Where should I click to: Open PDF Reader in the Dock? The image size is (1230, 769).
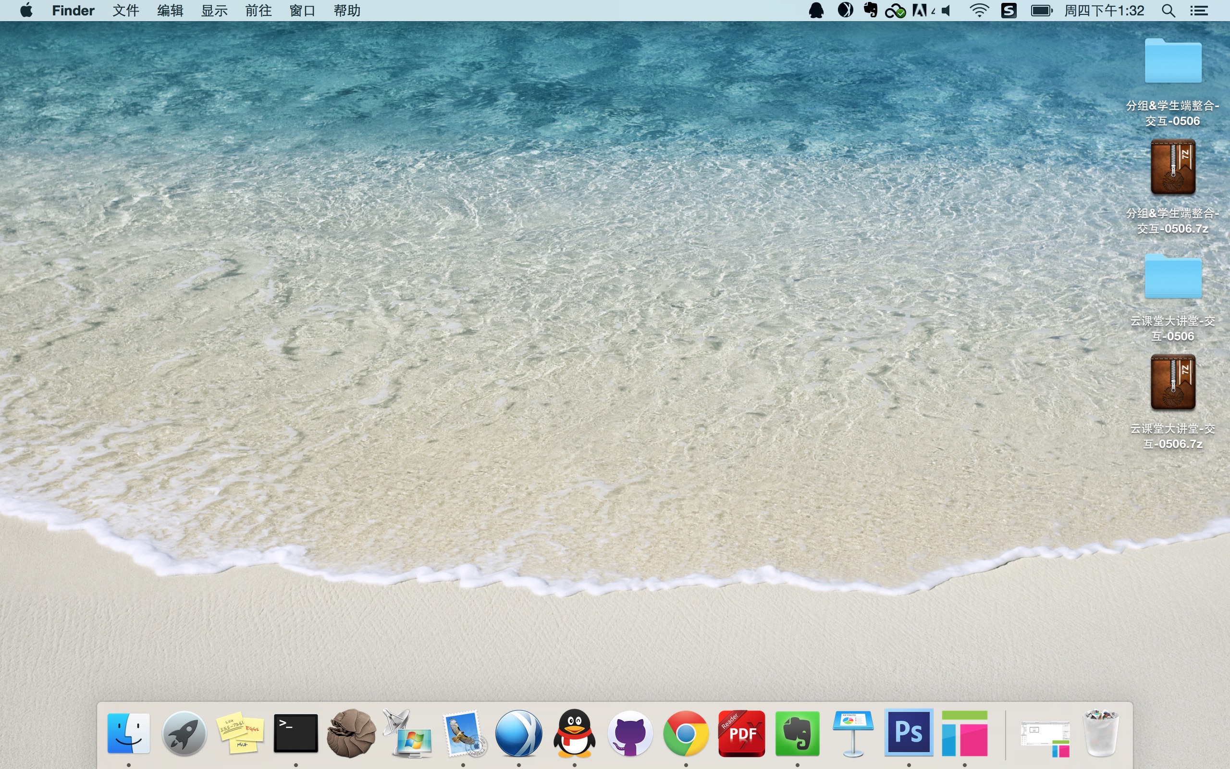[x=741, y=733]
